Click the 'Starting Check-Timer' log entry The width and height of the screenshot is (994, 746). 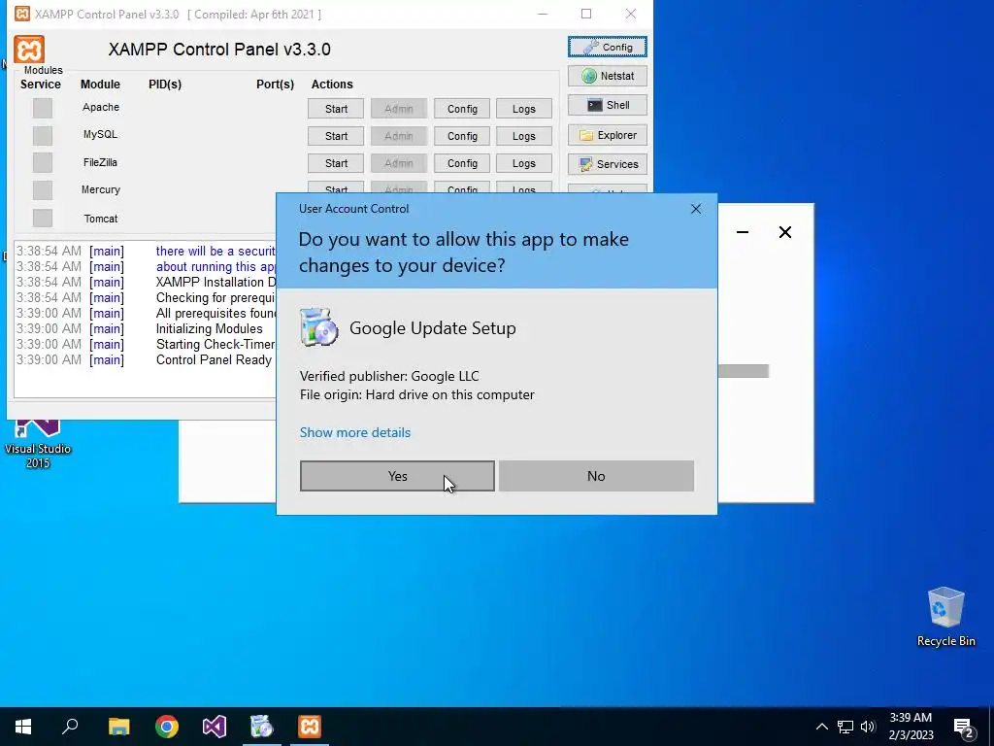tap(215, 345)
